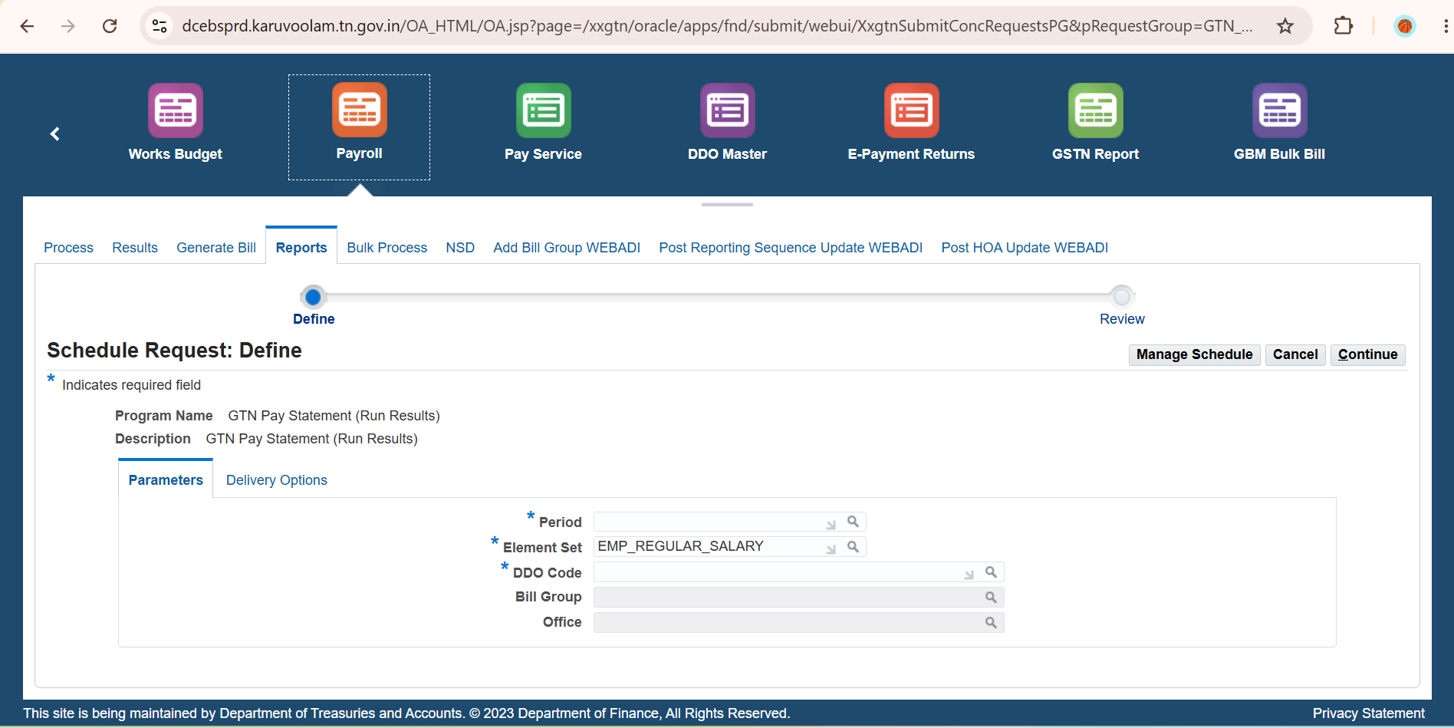Click the DDO Code search magnifier icon
The width and height of the screenshot is (1454, 728).
(991, 572)
